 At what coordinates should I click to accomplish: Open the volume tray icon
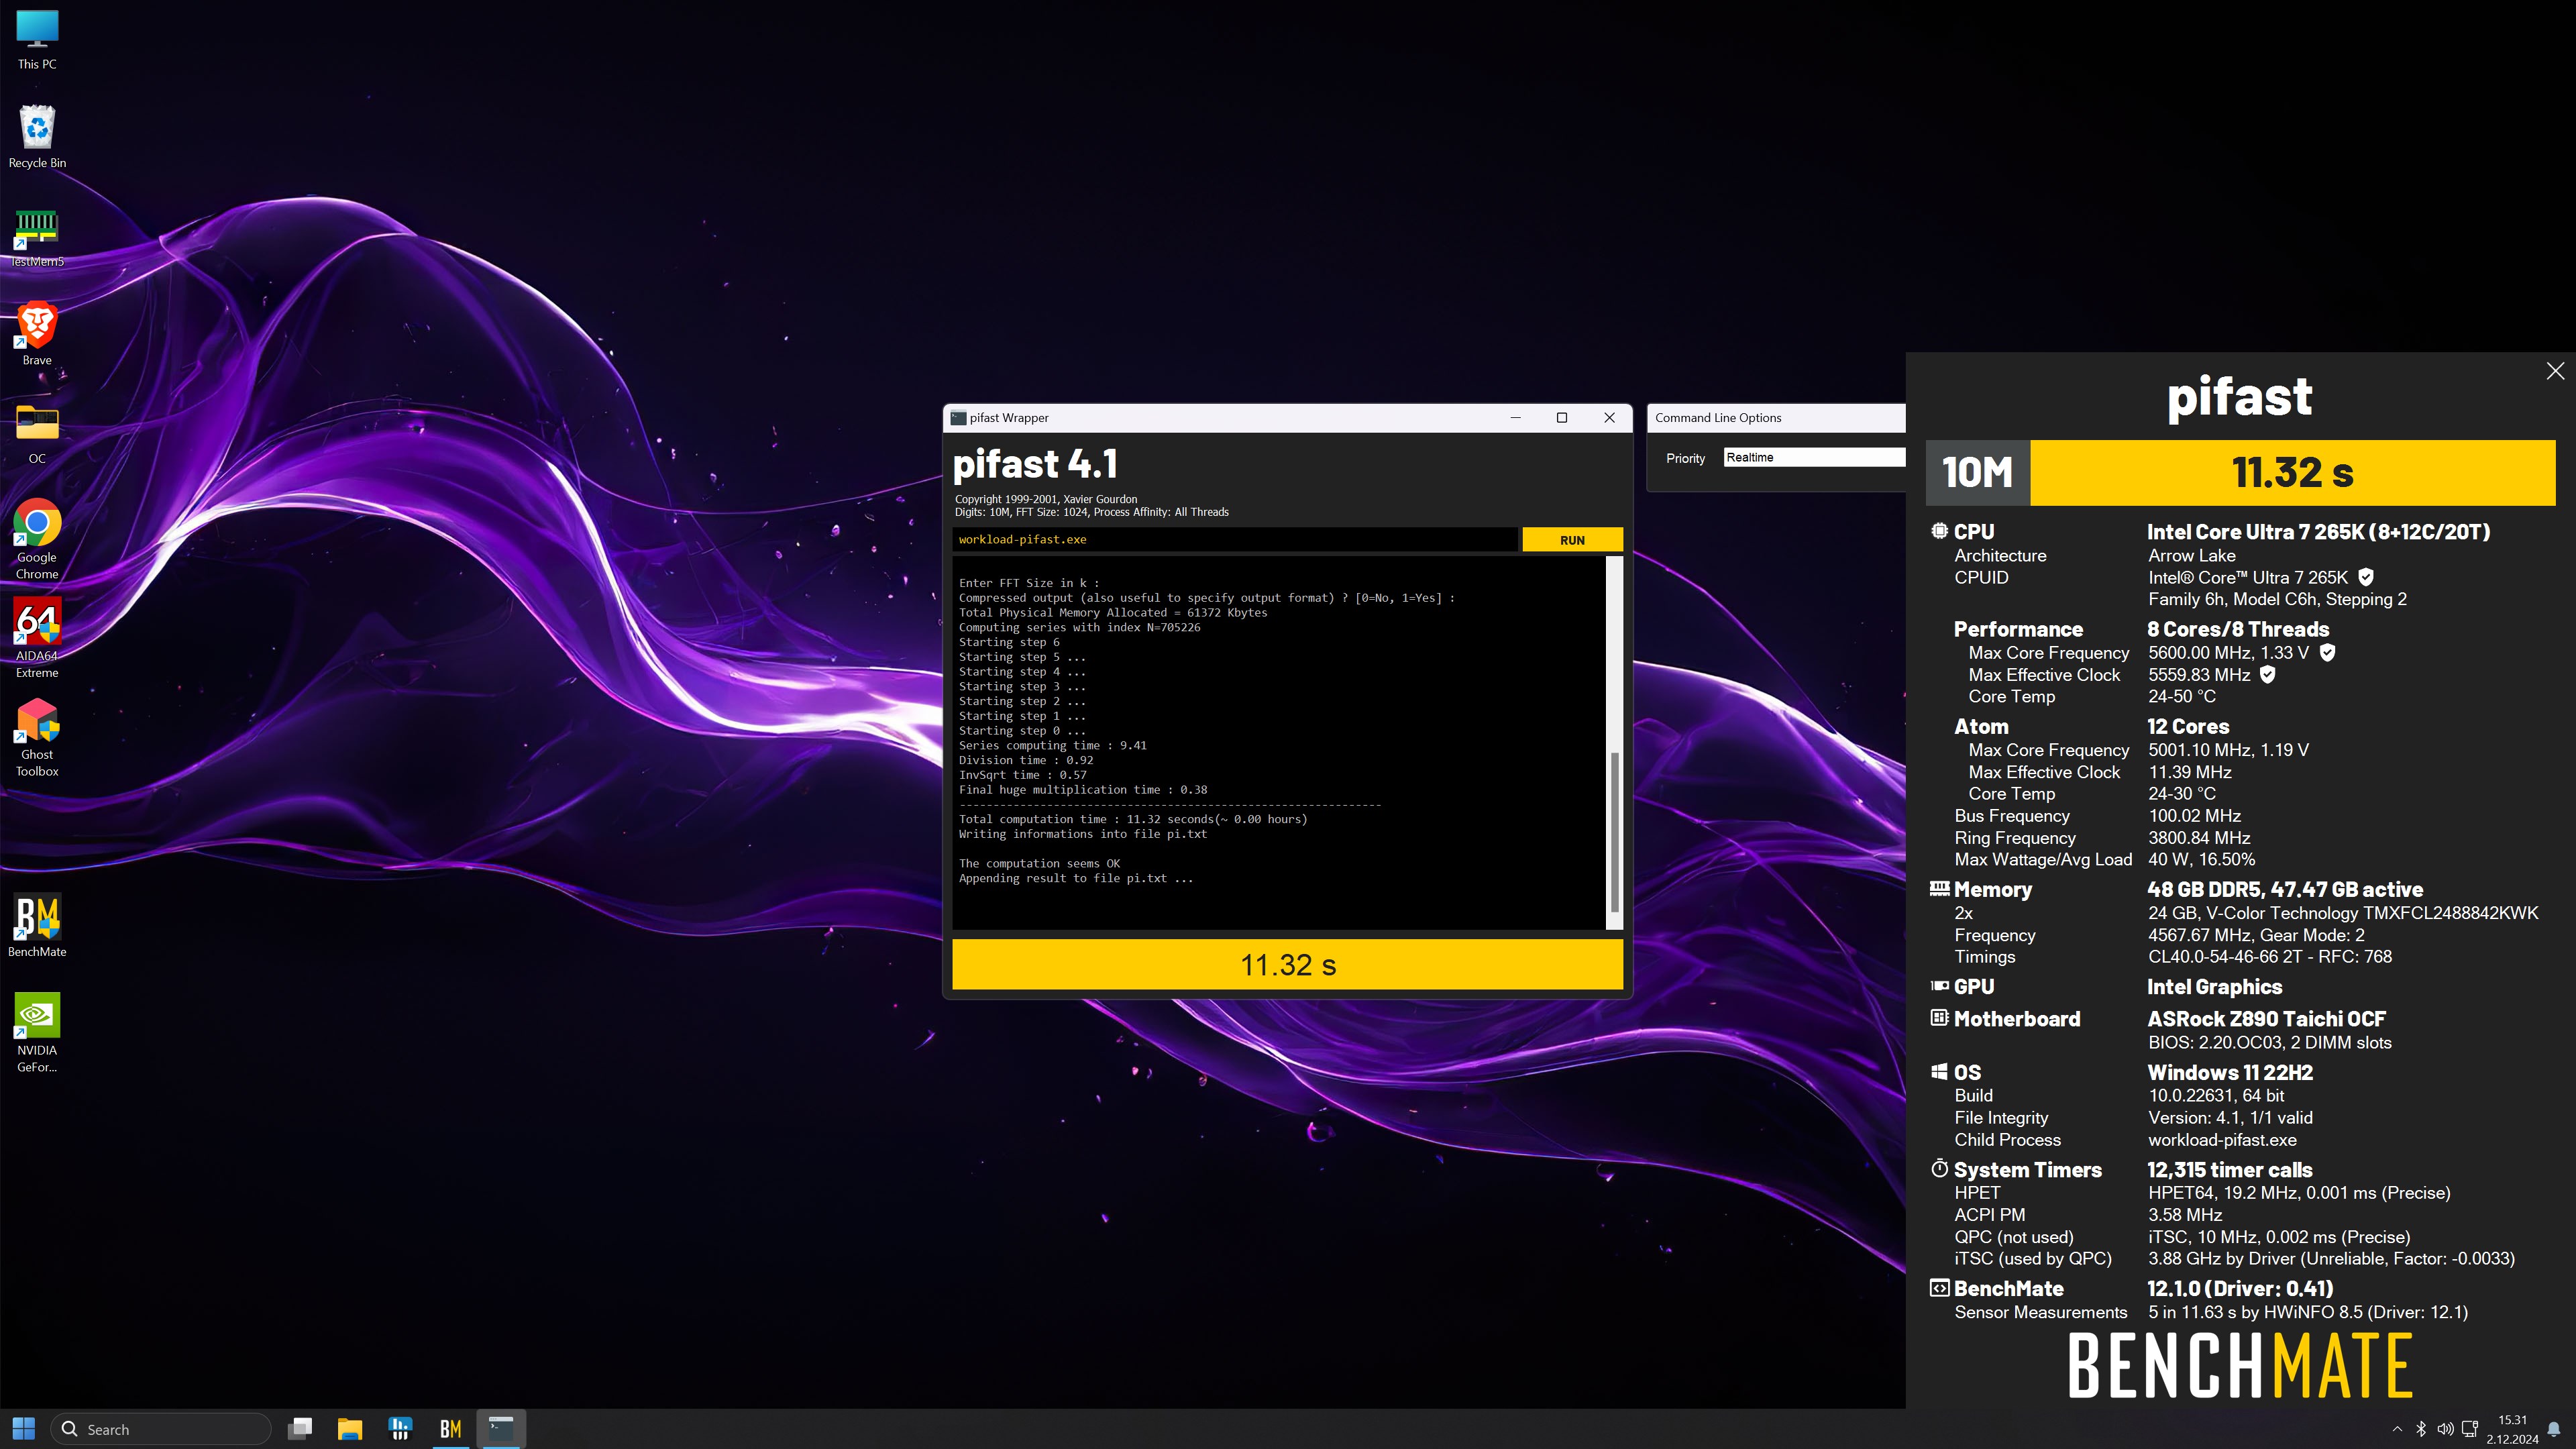[2445, 1429]
